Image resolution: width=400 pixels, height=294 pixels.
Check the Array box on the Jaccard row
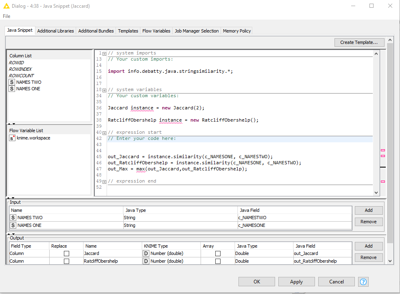point(217,253)
